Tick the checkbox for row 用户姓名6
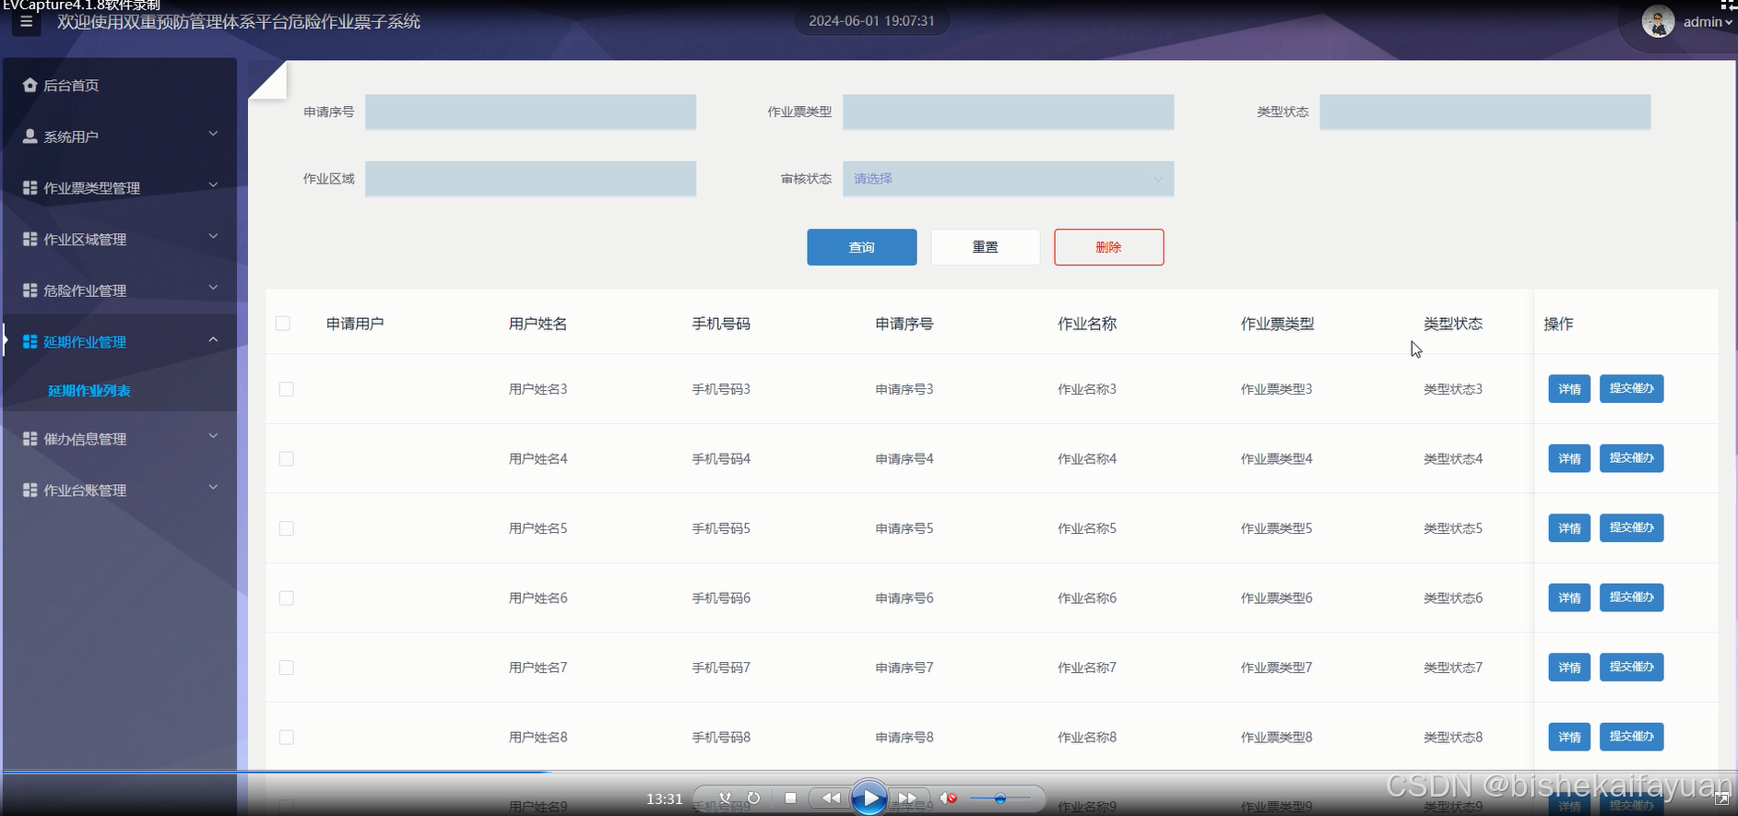This screenshot has width=1738, height=816. (x=287, y=598)
